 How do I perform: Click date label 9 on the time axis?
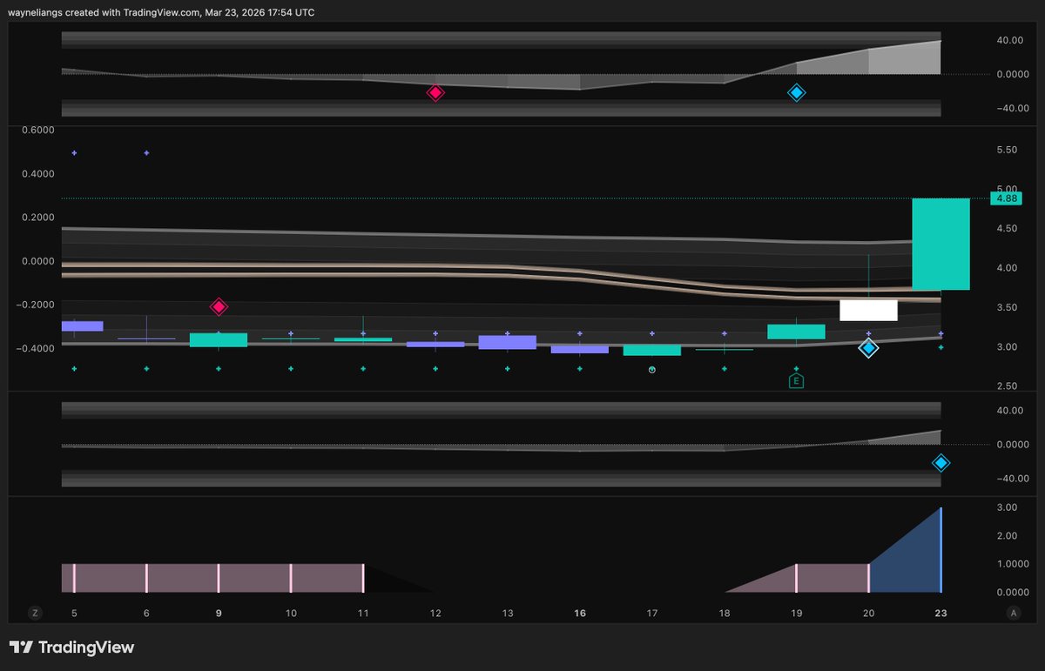[219, 613]
